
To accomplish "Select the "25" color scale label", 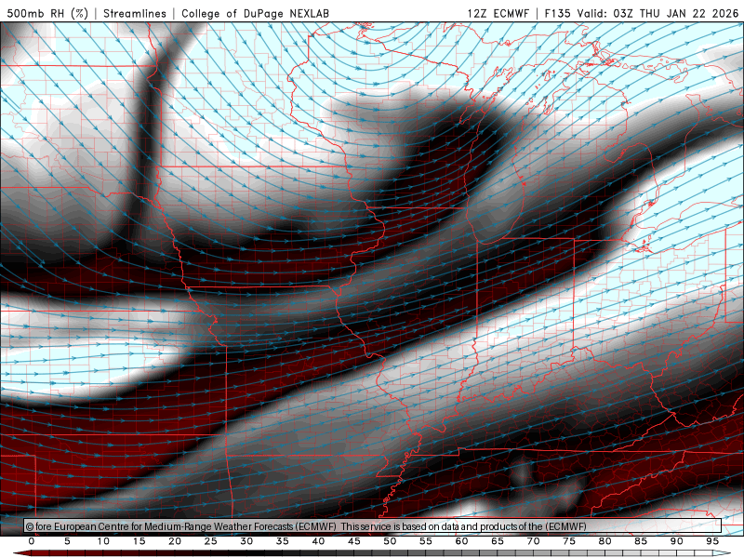I will point(211,541).
